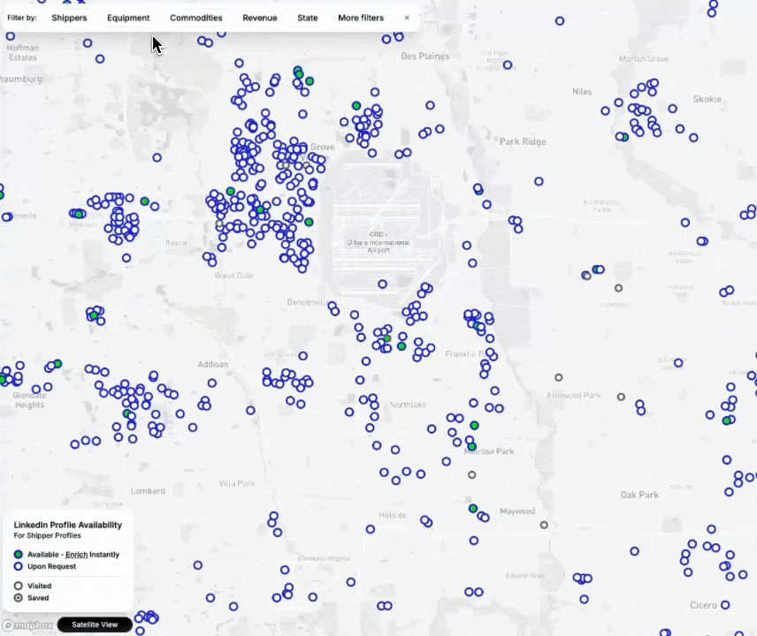Select the green marker near Glendale Heights

(56, 363)
